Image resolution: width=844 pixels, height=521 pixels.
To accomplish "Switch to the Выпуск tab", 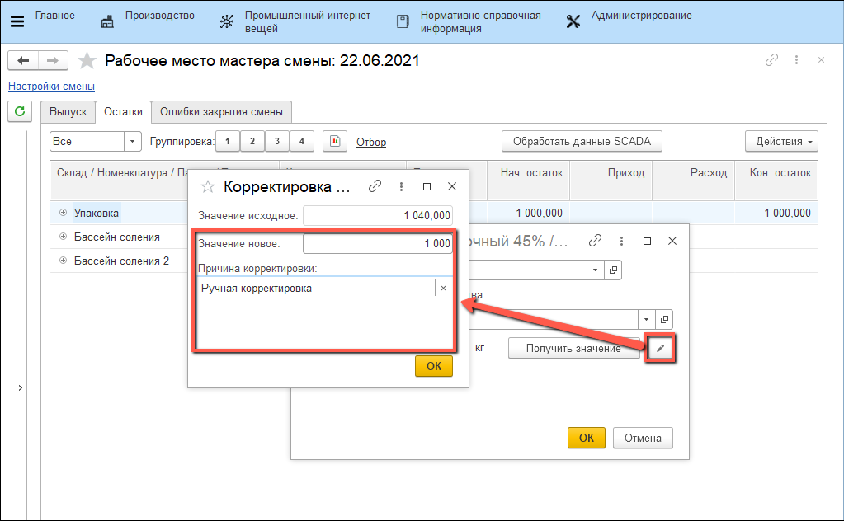I will click(x=68, y=112).
